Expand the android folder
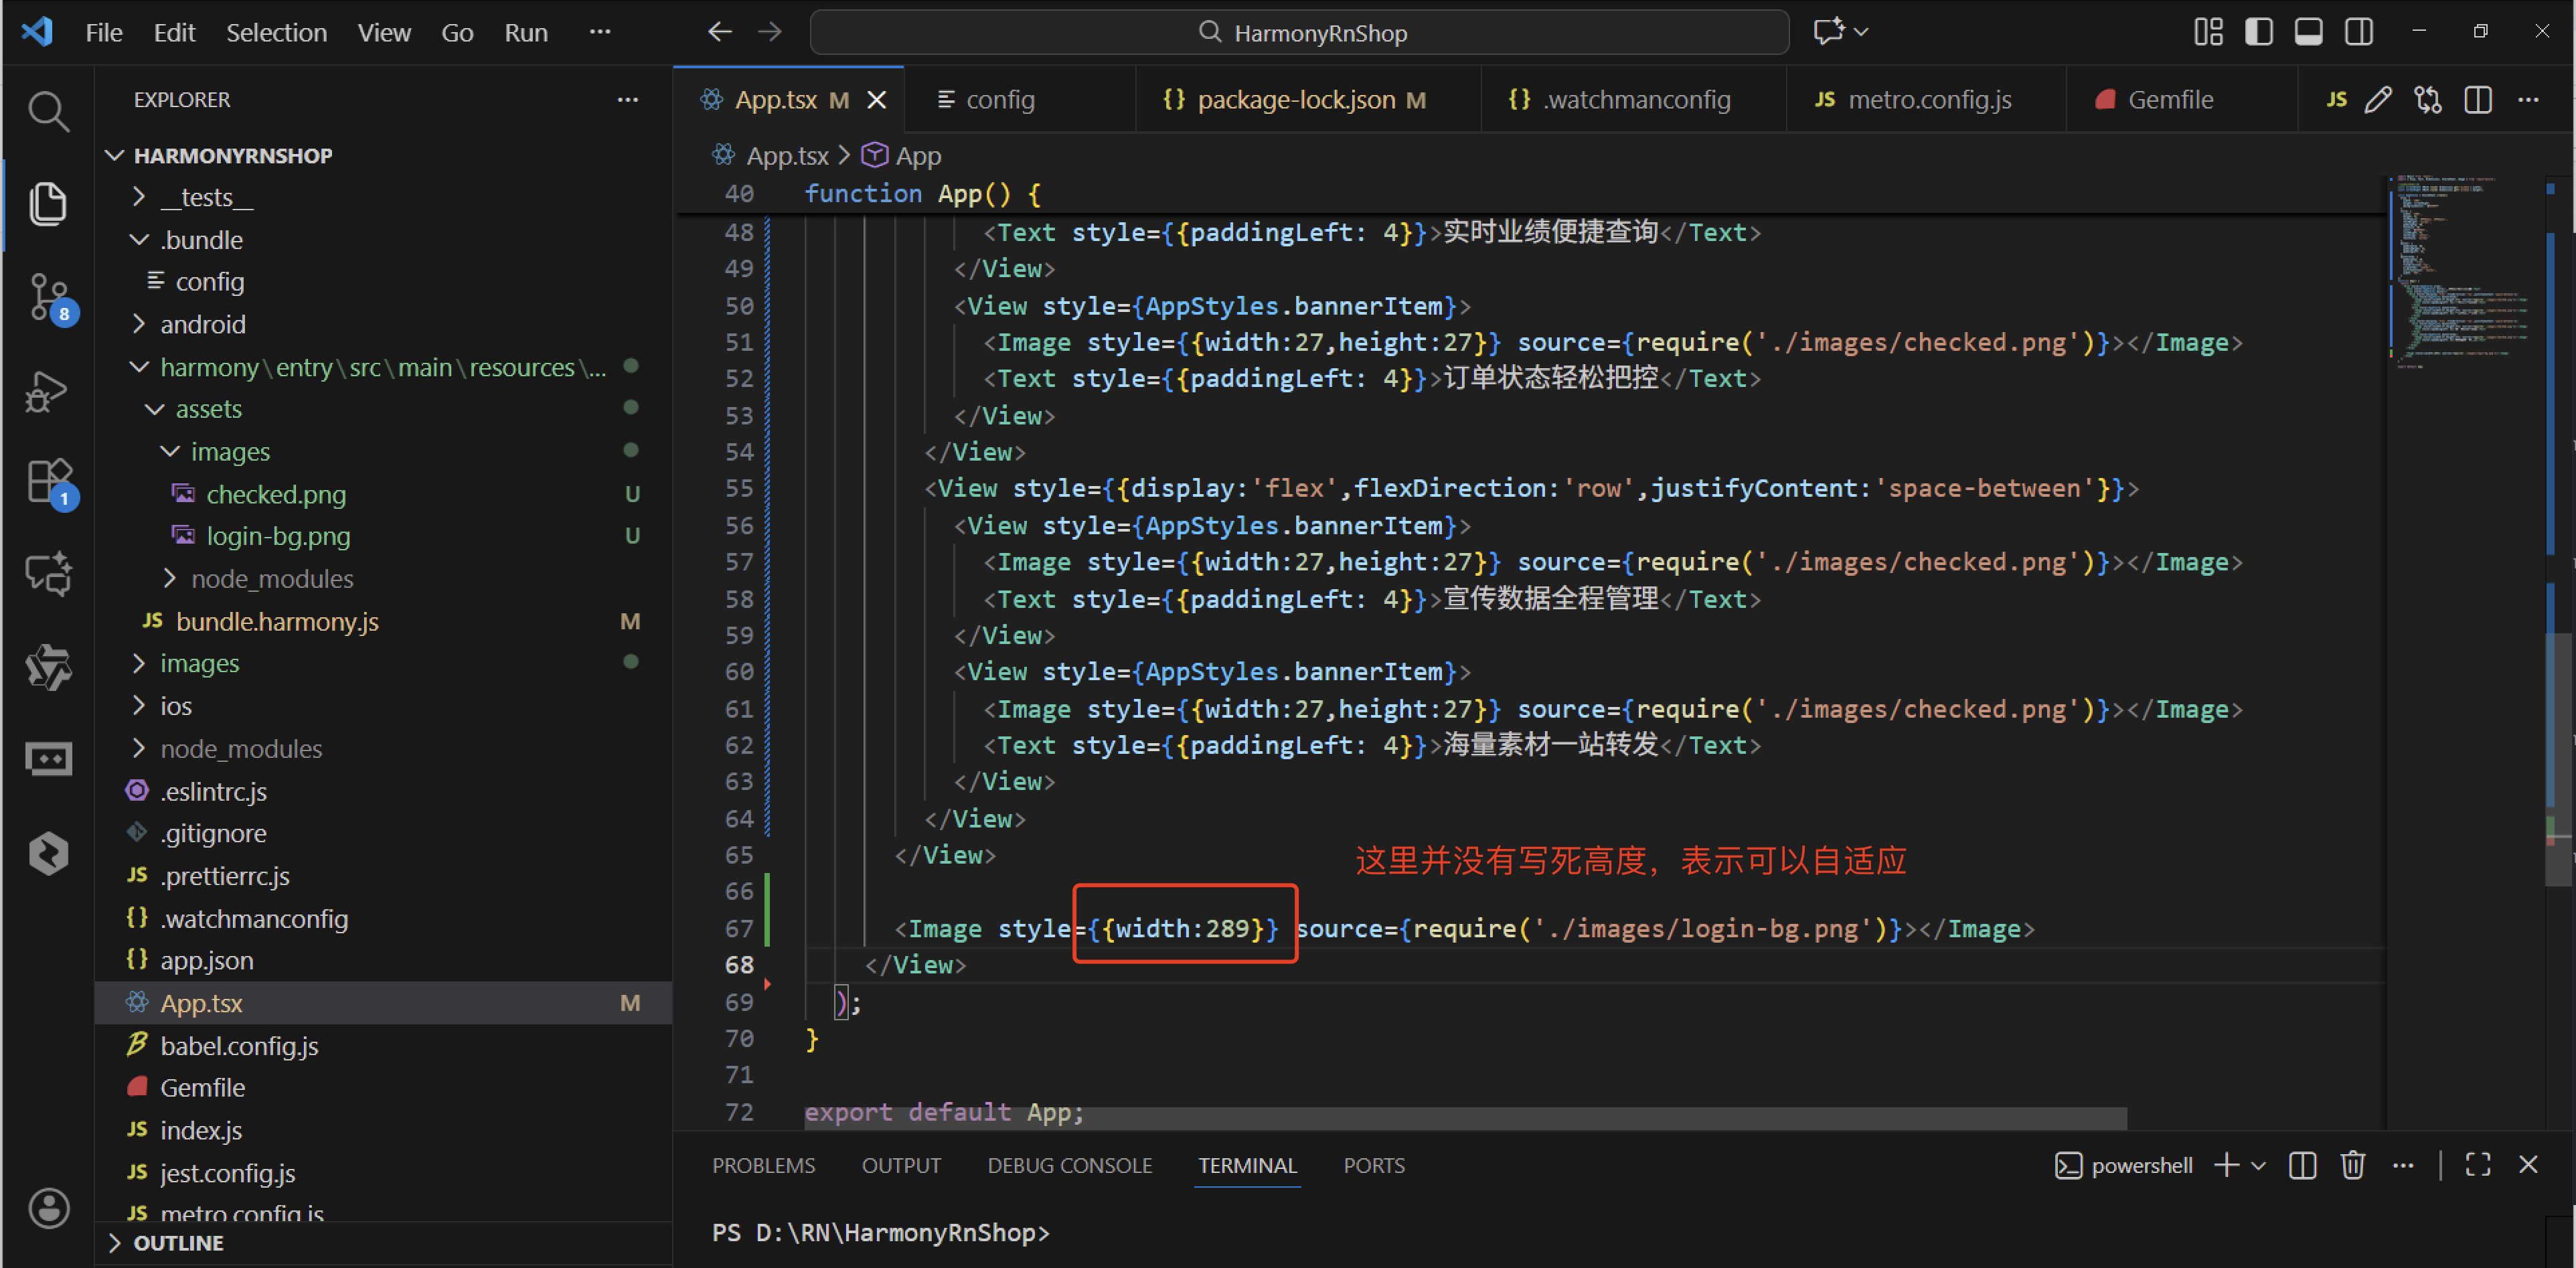Screen dimensions: 2576x1268 tap(202, 324)
